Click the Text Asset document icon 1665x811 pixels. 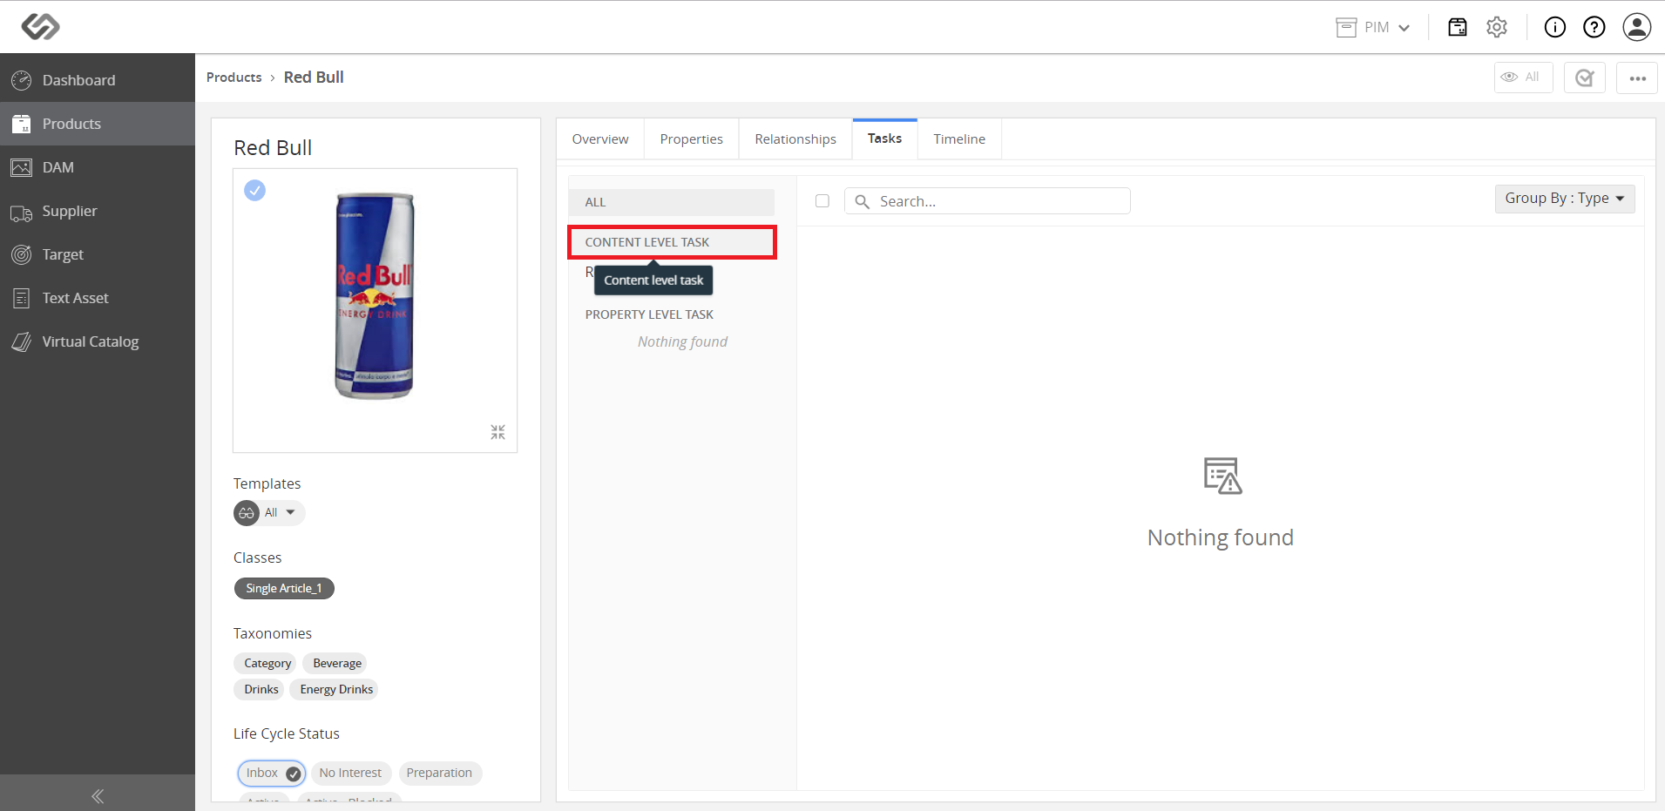click(x=22, y=298)
